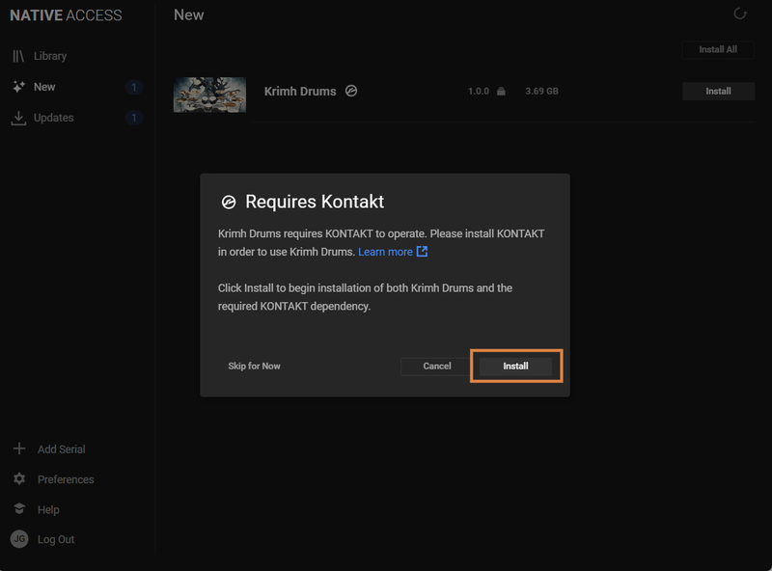Click the external link icon after Learn more
This screenshot has width=772, height=571.
tap(422, 252)
